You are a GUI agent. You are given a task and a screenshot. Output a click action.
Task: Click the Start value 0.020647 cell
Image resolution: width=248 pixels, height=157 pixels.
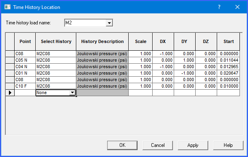[229, 73]
